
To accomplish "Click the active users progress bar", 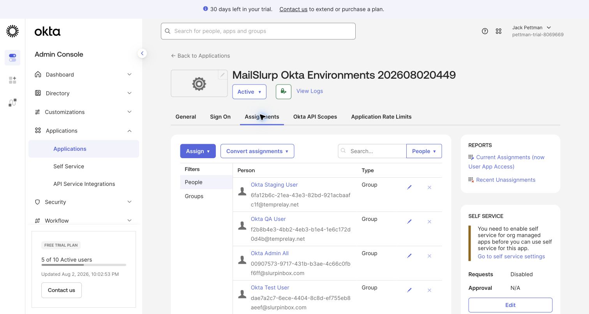I will [x=84, y=265].
